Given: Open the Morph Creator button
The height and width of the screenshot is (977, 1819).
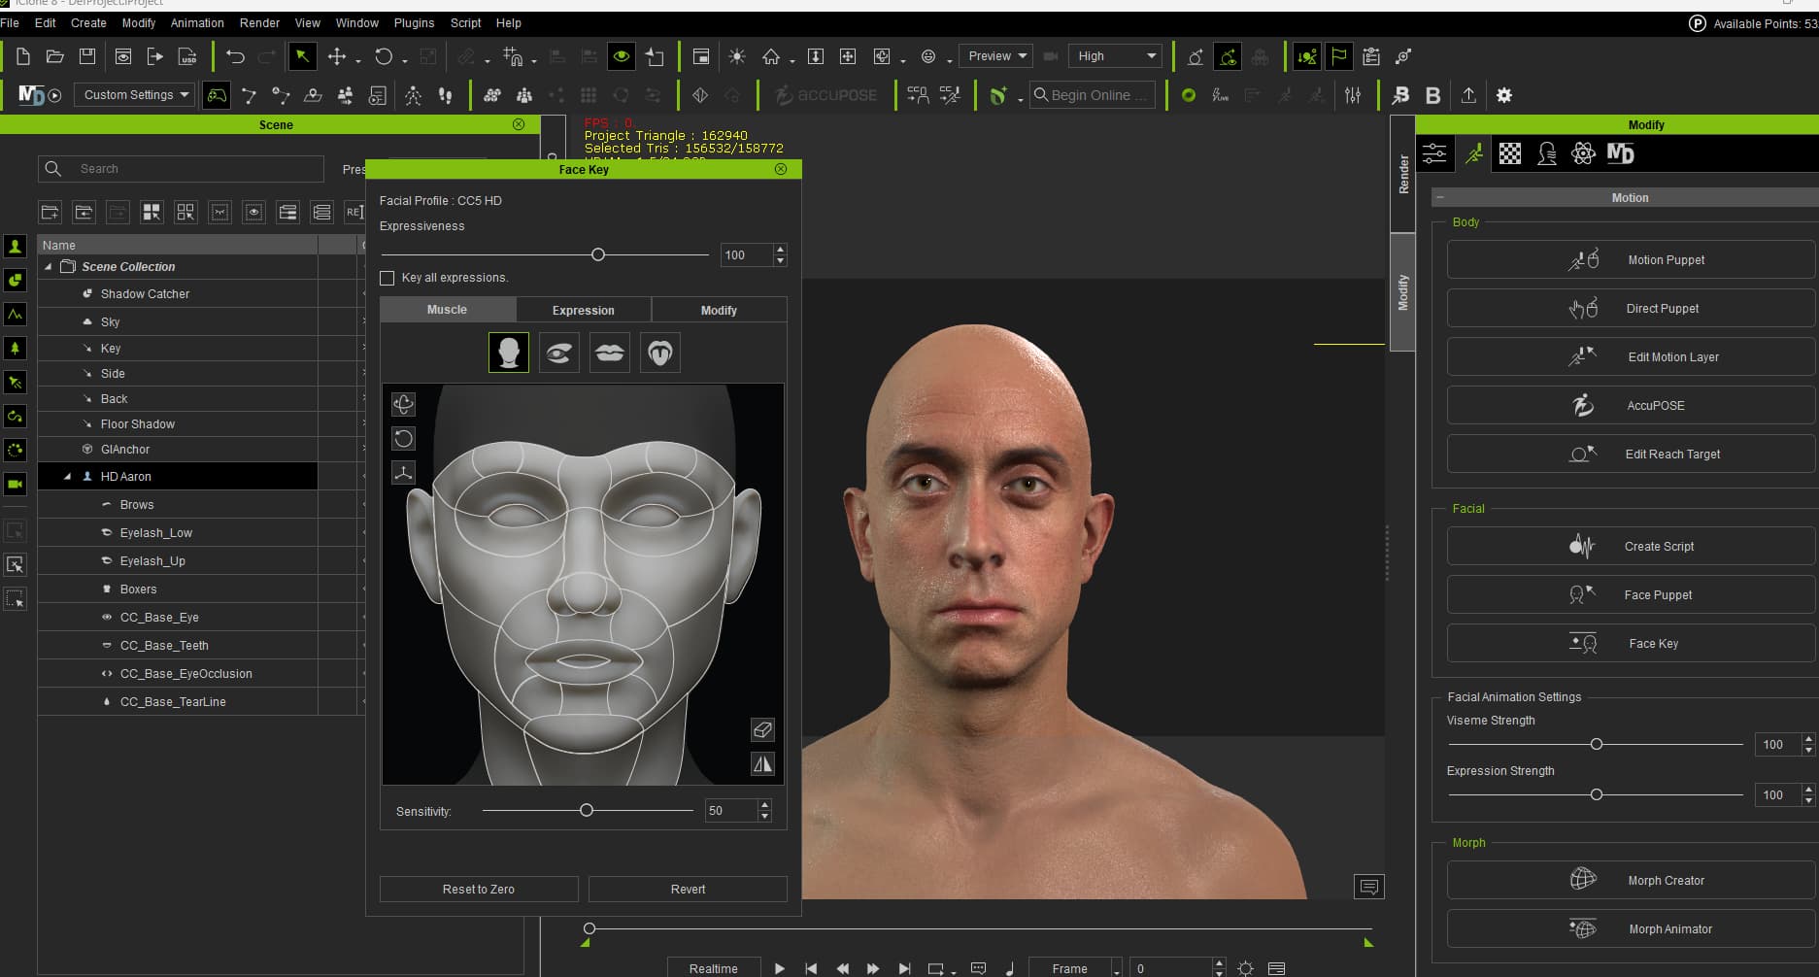Looking at the screenshot, I should pos(1631,881).
